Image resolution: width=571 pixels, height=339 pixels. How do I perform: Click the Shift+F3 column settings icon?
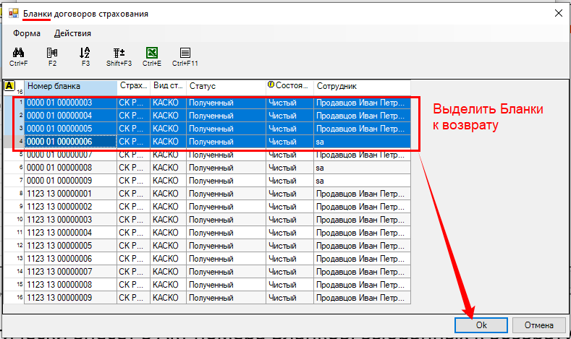click(x=119, y=53)
